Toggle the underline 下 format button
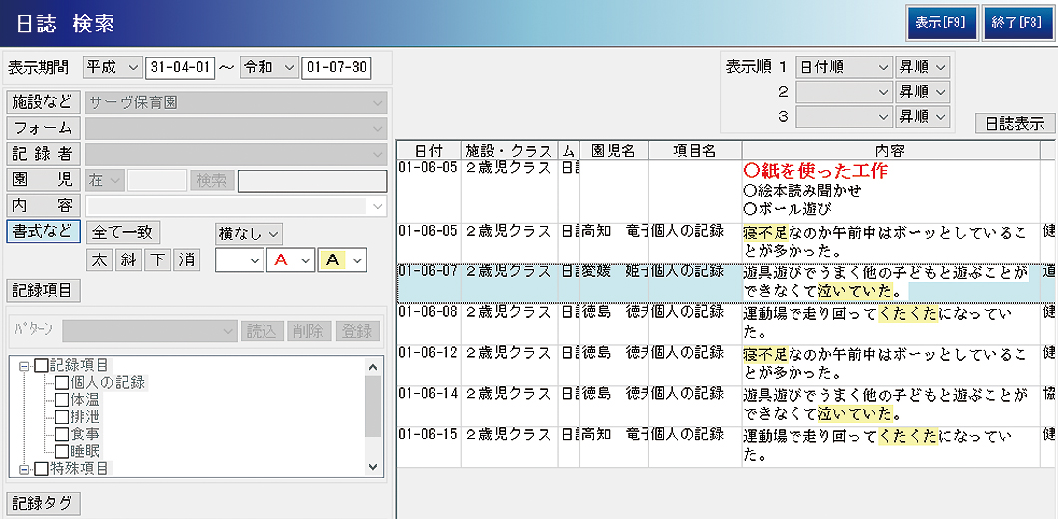 click(157, 259)
